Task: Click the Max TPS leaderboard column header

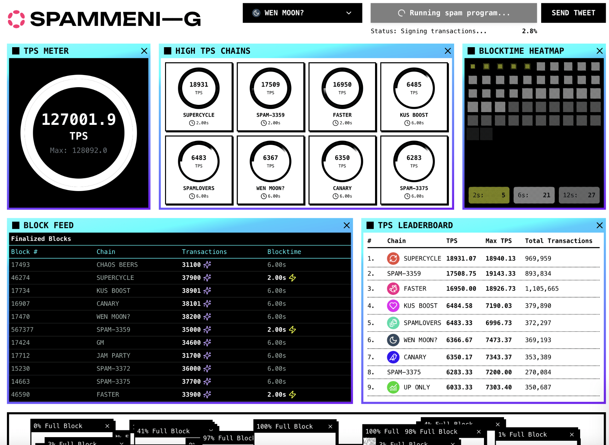Action: click(499, 241)
